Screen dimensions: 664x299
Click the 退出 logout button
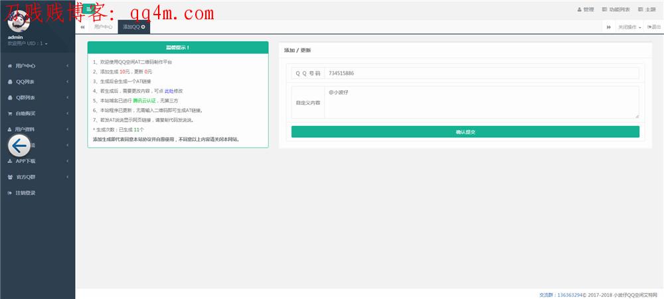pos(654,27)
